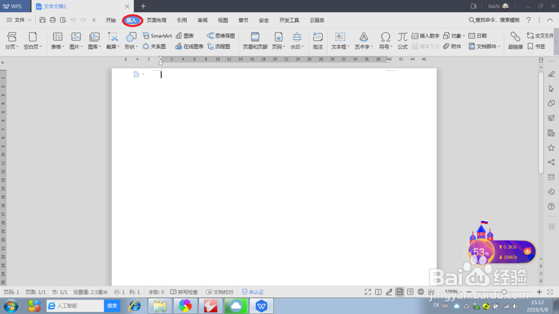Expand the 文档部件 document parts dropdown
The image size is (559, 314).
coord(499,47)
